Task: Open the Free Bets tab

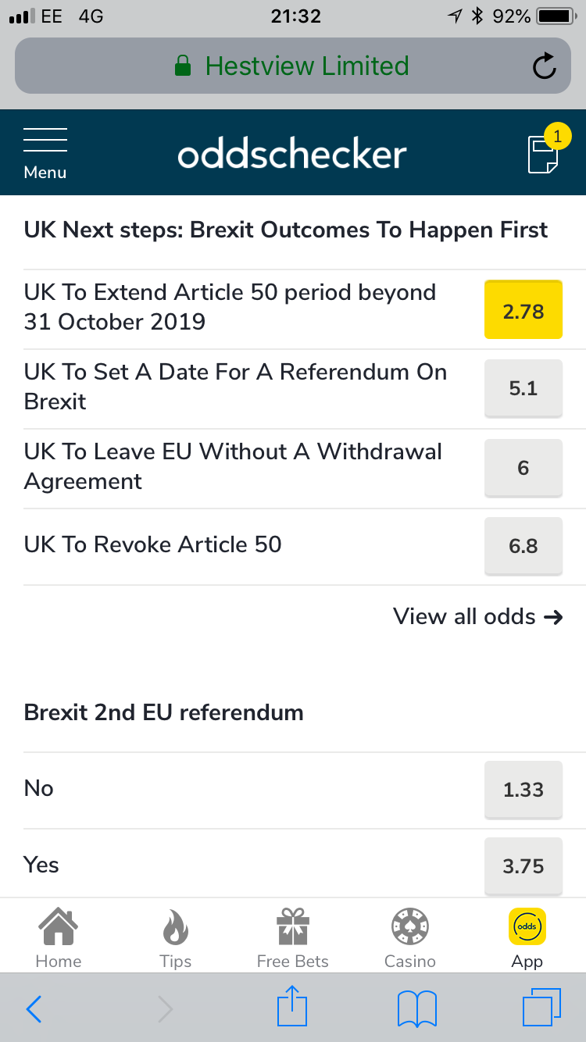Action: click(293, 937)
